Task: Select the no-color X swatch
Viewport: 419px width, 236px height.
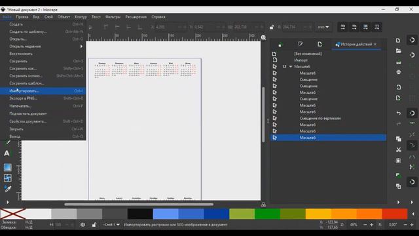Action: coord(12,214)
